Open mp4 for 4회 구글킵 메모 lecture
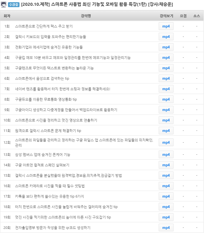This screenshot has height=233, width=204. [x=166, y=57]
